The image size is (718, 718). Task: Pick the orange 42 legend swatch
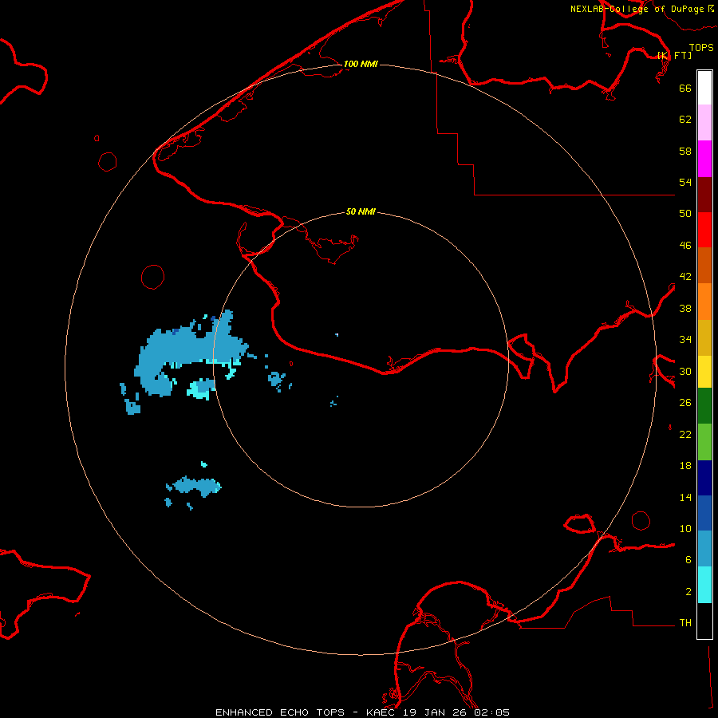[704, 302]
